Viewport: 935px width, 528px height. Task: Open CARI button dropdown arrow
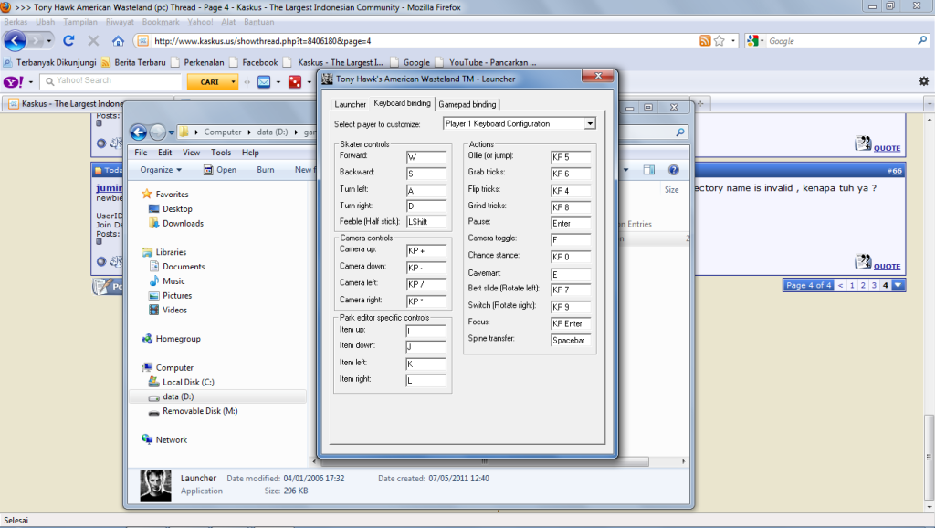tap(233, 81)
